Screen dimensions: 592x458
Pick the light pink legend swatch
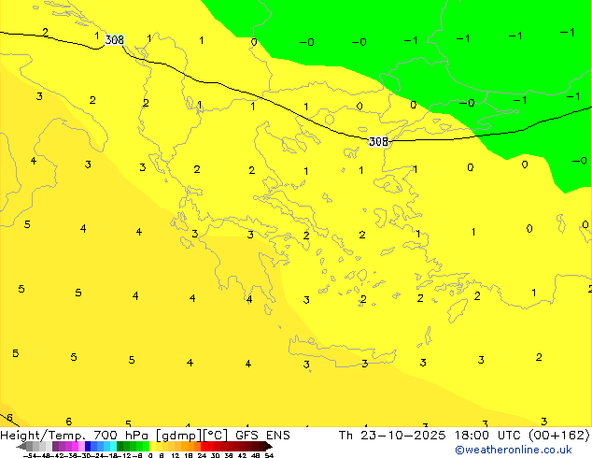(x=81, y=446)
